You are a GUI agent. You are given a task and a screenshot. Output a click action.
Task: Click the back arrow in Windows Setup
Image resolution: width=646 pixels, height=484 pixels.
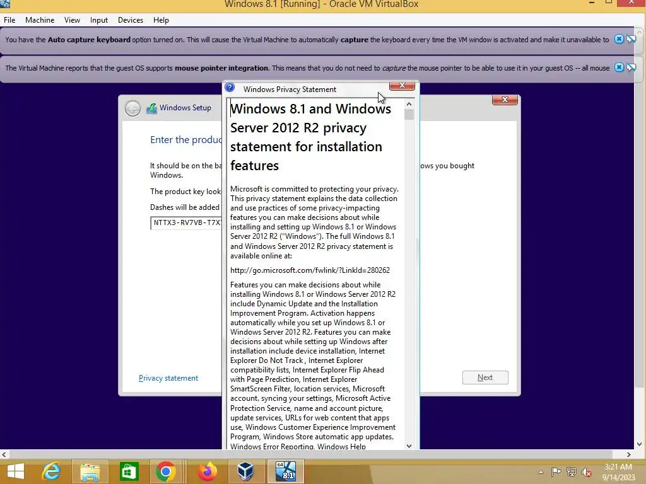pos(132,108)
